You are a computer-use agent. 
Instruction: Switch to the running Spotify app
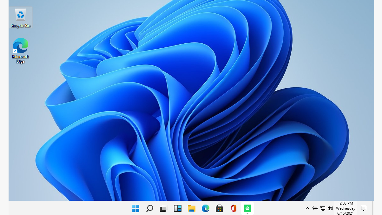pyautogui.click(x=247, y=208)
